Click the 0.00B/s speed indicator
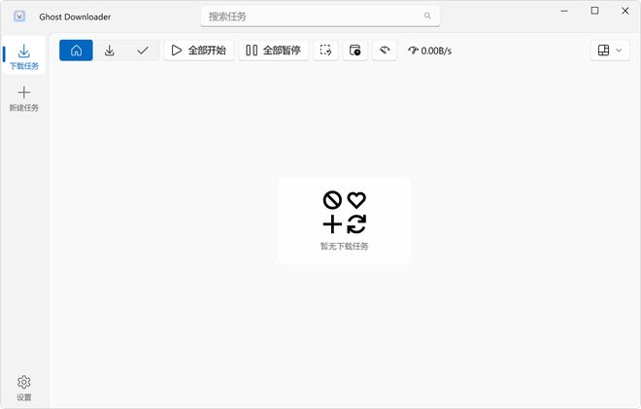This screenshot has height=409, width=641. pyautogui.click(x=429, y=51)
